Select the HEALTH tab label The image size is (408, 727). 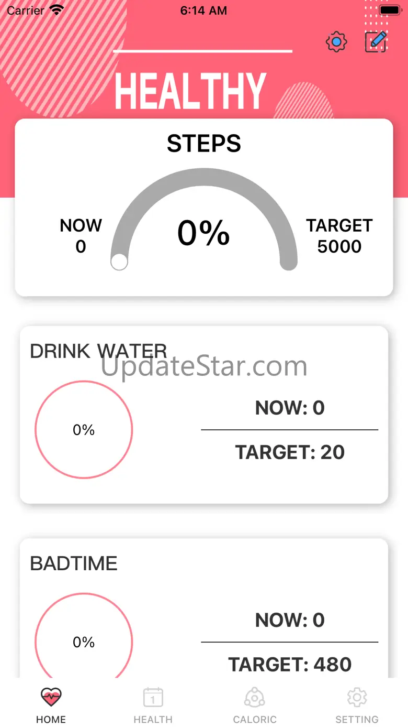coord(153,720)
